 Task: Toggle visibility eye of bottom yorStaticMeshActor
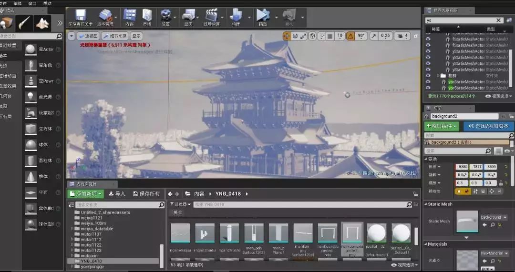[x=428, y=88]
